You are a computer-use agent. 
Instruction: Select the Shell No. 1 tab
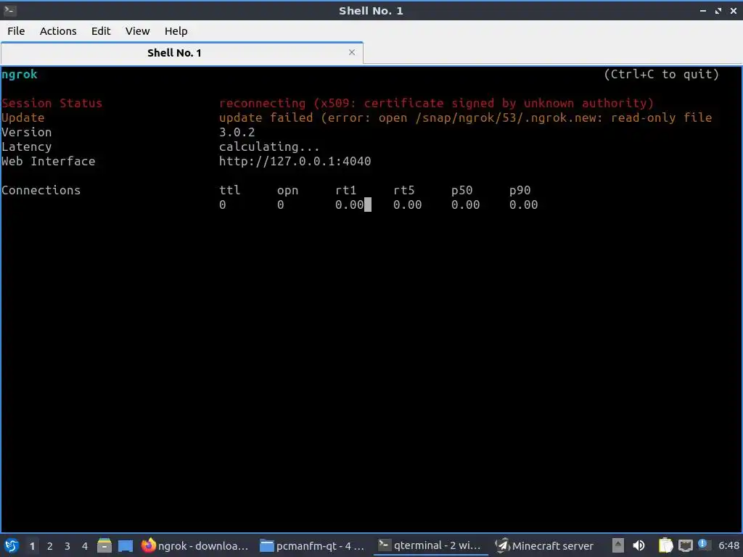coord(182,52)
